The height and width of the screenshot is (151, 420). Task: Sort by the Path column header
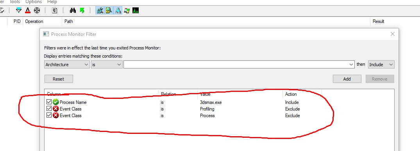point(69,21)
